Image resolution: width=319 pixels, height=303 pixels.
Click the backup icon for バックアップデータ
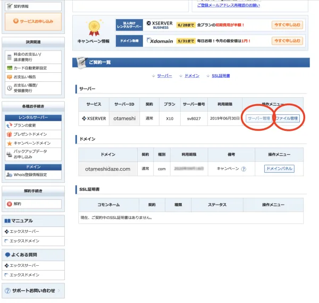tap(9, 154)
